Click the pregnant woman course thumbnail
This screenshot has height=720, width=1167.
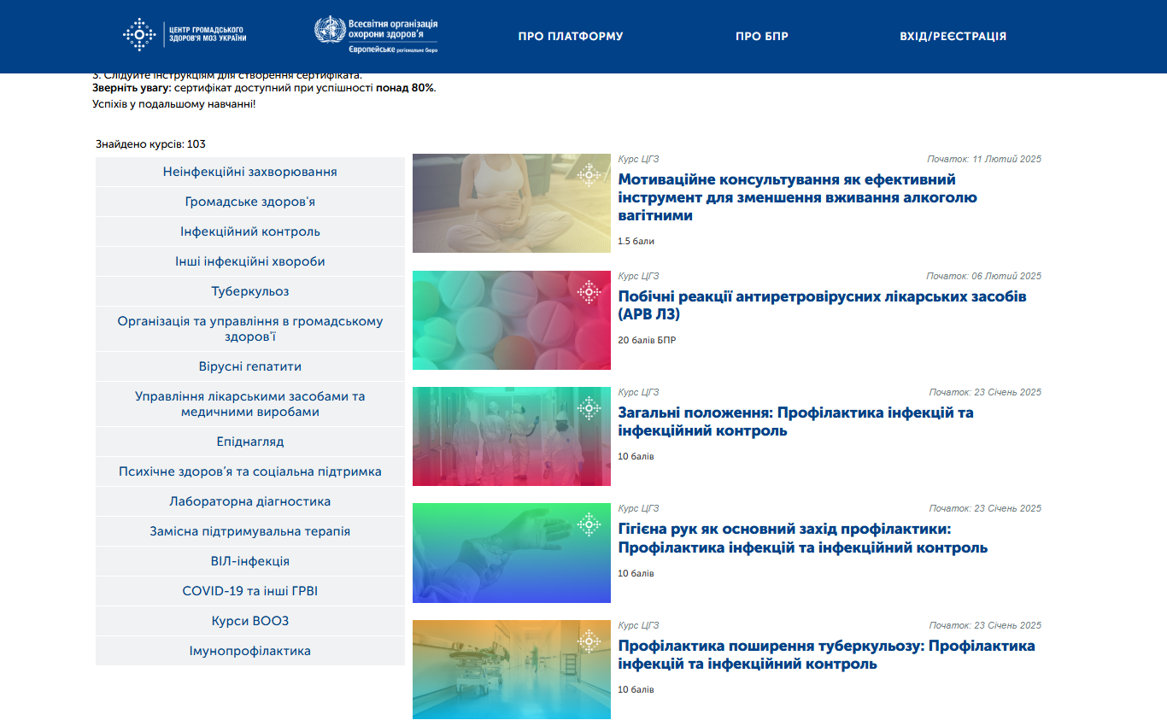[511, 203]
